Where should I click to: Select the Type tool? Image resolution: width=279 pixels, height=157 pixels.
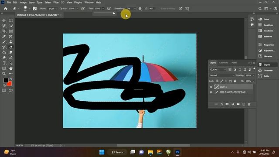(4, 63)
